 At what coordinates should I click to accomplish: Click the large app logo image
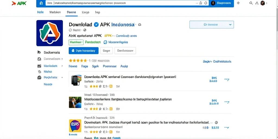(50, 33)
